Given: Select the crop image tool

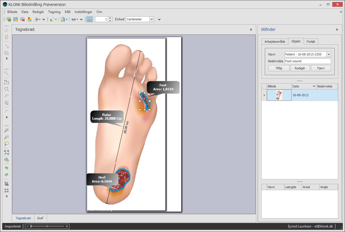Looking at the screenshot, I should click(6, 184).
